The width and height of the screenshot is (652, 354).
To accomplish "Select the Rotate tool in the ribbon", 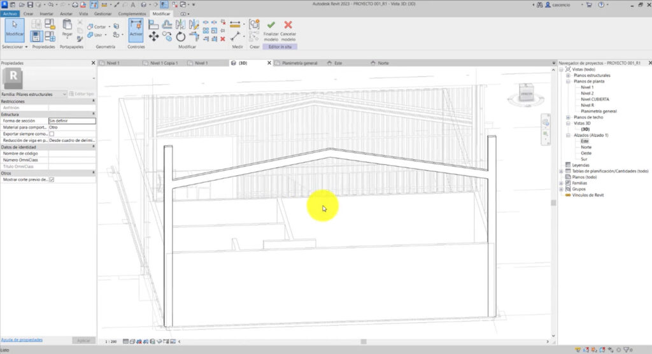I will point(181,37).
